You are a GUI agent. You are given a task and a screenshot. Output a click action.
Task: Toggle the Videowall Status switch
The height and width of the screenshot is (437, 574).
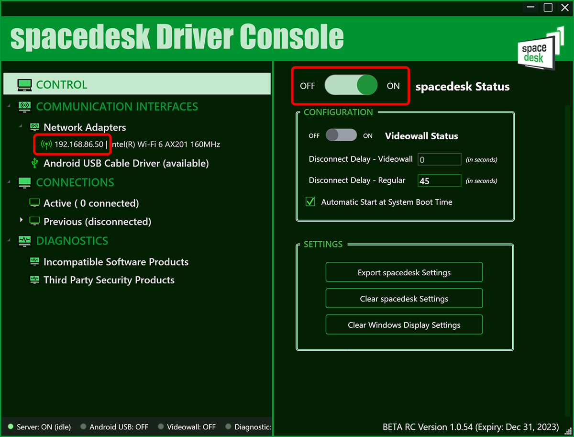[341, 135]
